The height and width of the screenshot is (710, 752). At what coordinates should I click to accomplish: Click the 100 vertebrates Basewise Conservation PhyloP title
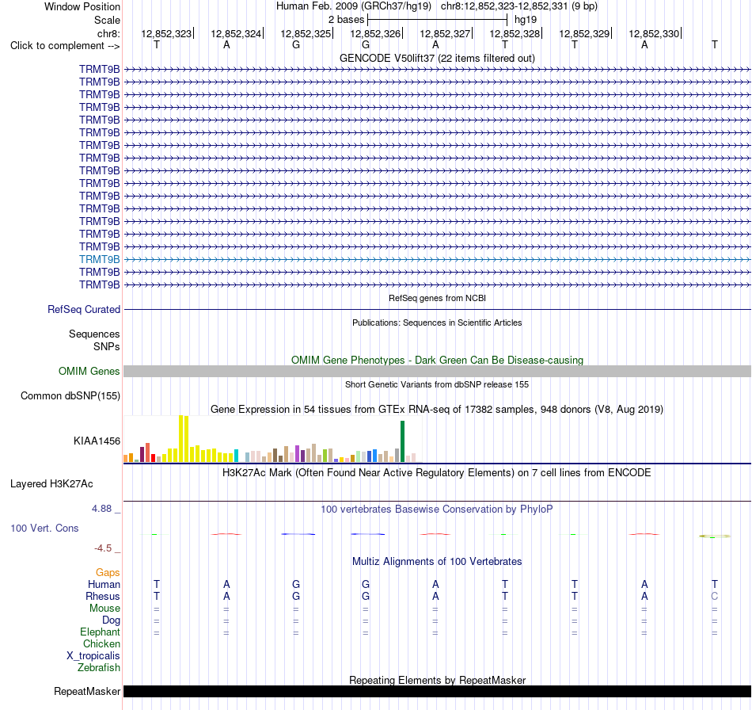point(437,510)
